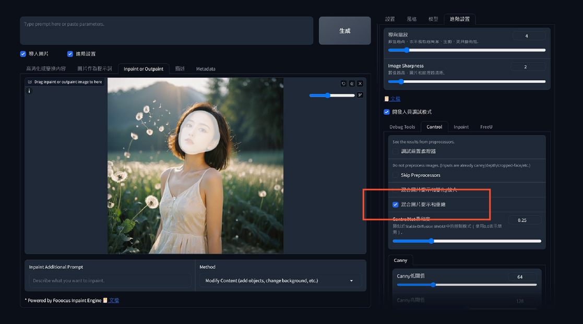Click the info 'i' icon on the inpaint canvas
Image resolution: width=583 pixels, height=324 pixels.
pos(29,91)
